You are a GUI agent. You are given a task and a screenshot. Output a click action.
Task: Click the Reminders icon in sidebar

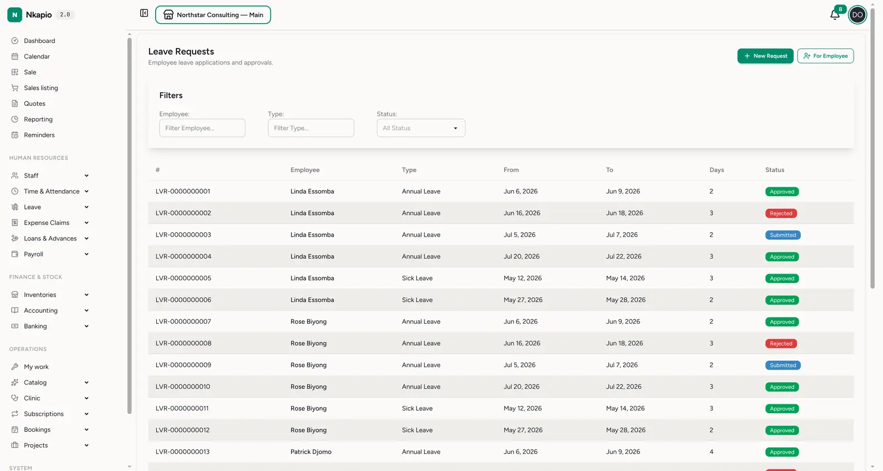tap(15, 135)
